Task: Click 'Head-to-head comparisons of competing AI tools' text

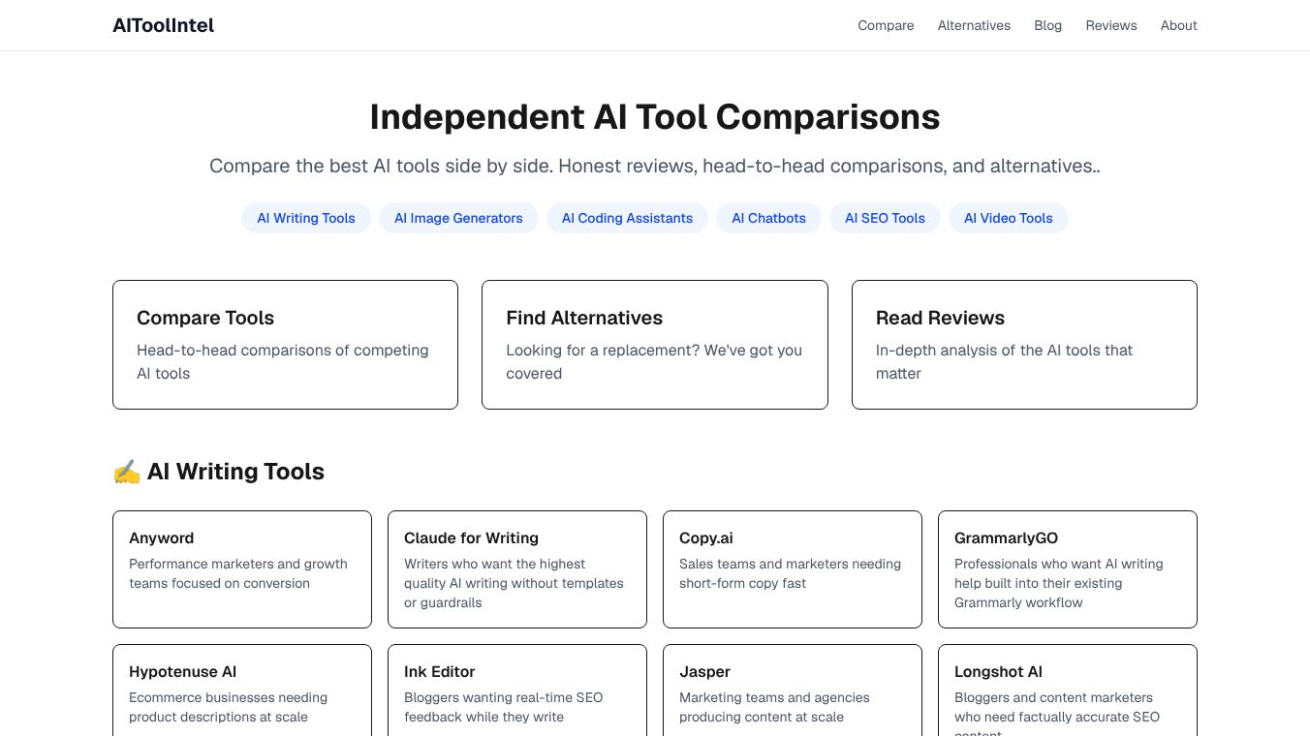Action: 283,362
